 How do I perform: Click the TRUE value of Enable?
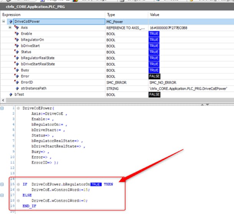click(x=154, y=34)
